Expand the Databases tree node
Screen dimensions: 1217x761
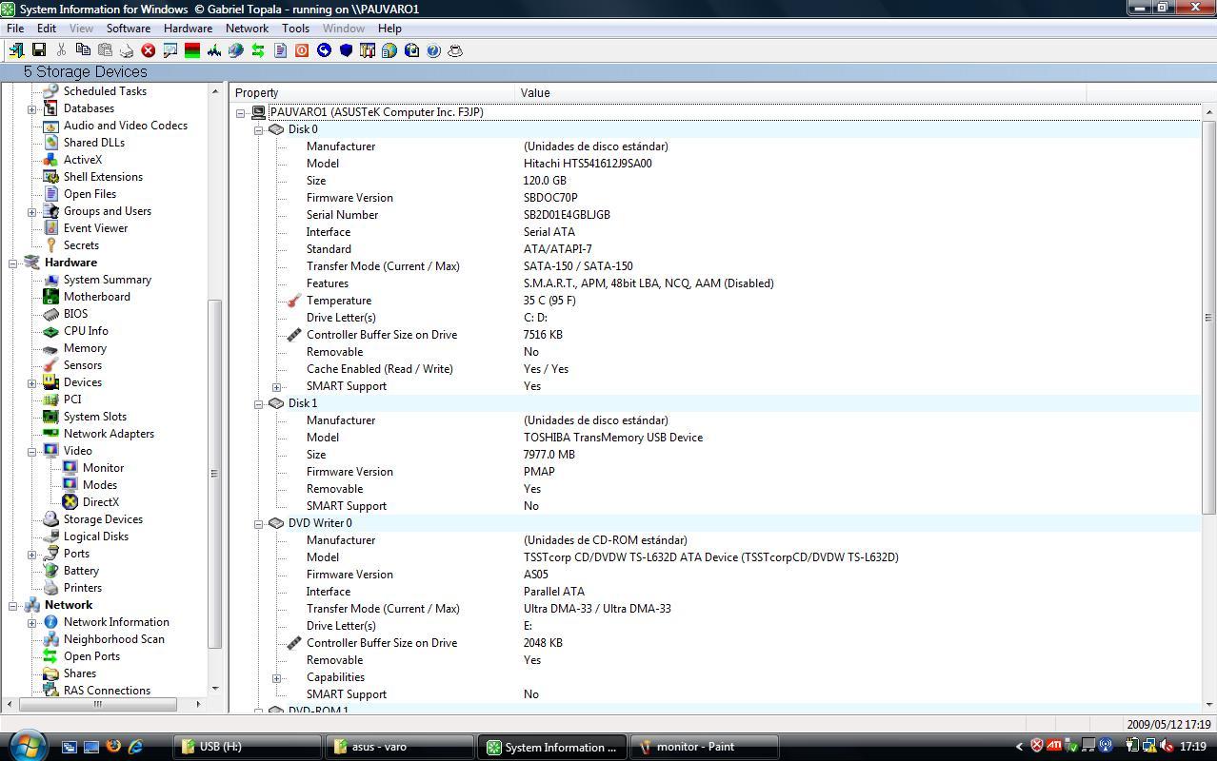point(31,108)
